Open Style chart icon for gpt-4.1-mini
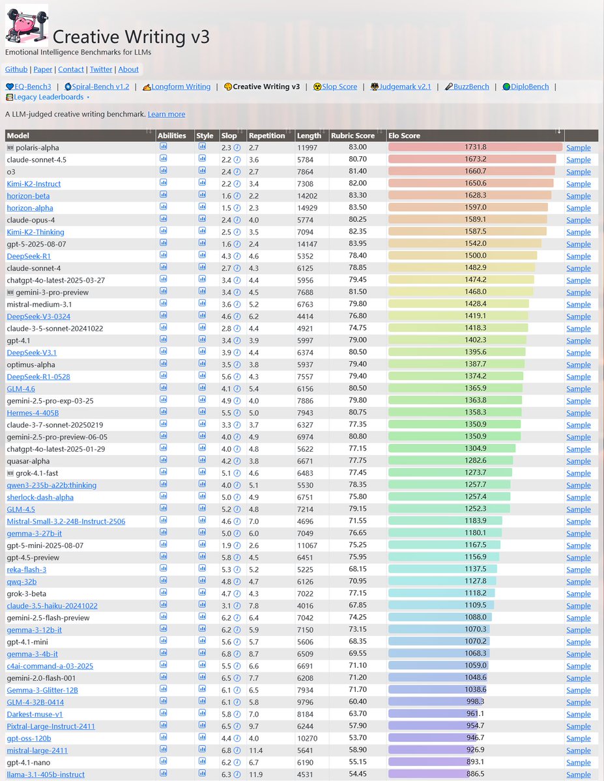Screen dimensions: 604x781 (x=202, y=641)
